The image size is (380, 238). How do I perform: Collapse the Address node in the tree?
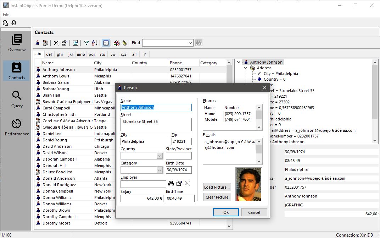pos(245,68)
